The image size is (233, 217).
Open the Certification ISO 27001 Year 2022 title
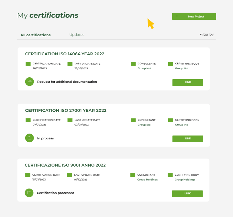[x=66, y=110]
